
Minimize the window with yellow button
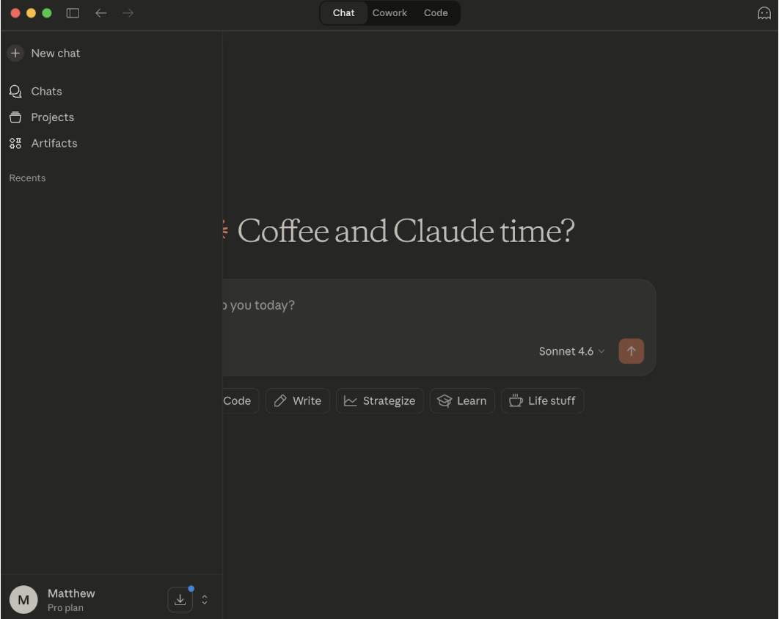tap(31, 13)
